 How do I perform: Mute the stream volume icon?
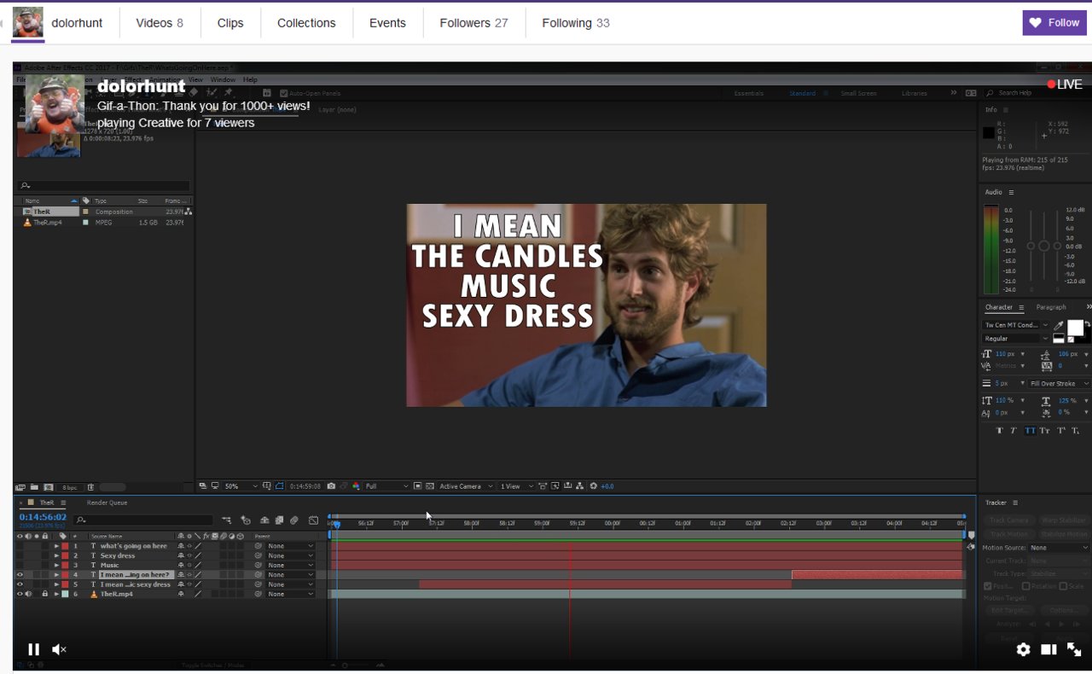click(x=59, y=649)
